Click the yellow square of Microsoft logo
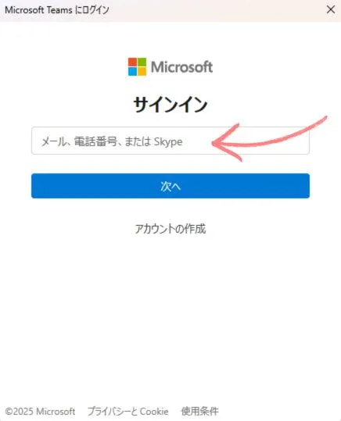341x421 pixels. click(x=142, y=71)
